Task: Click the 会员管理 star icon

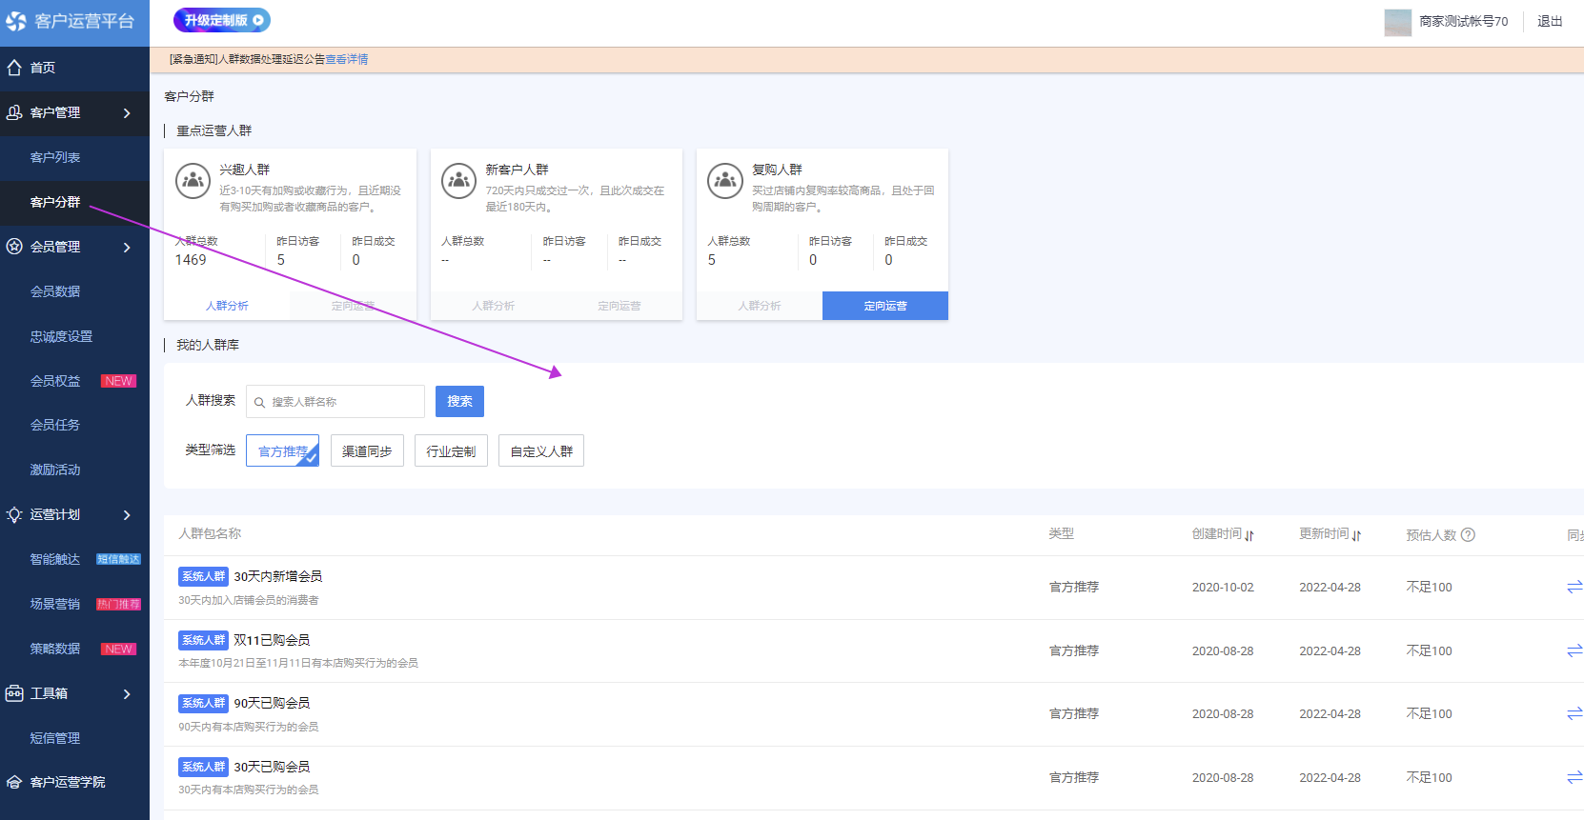Action: (x=14, y=247)
